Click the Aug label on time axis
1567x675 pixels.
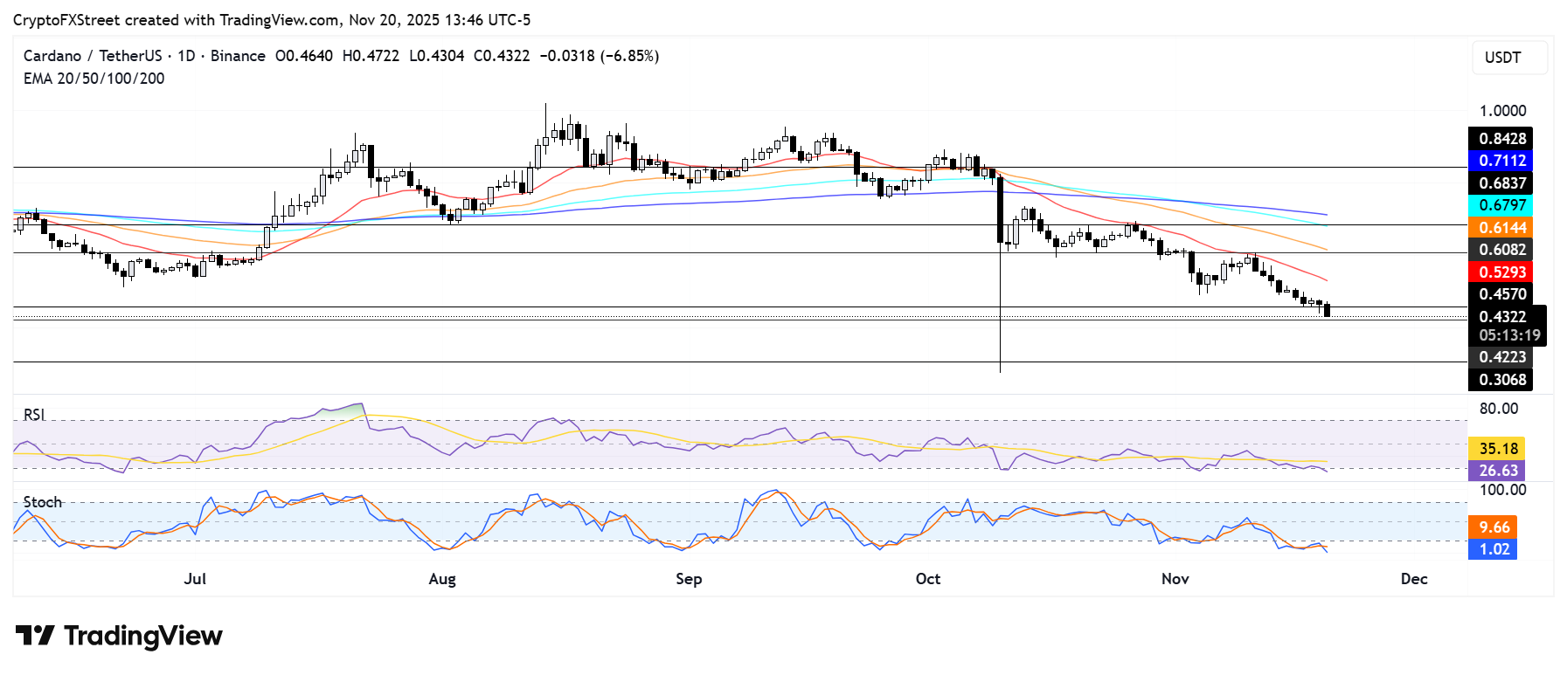coord(442,579)
